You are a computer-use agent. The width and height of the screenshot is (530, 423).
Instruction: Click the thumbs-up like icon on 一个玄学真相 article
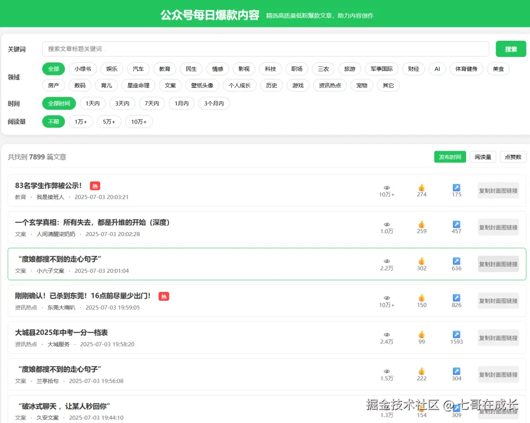(422, 224)
